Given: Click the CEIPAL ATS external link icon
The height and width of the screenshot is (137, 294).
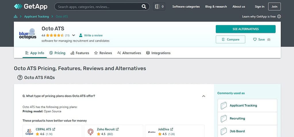Looking at the screenshot, I should coord(54,129).
